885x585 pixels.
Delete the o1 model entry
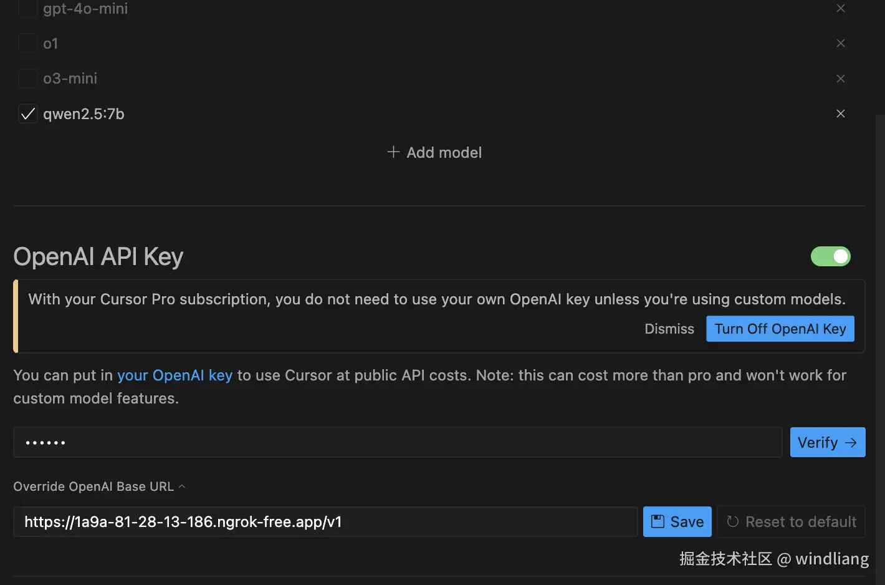(841, 43)
